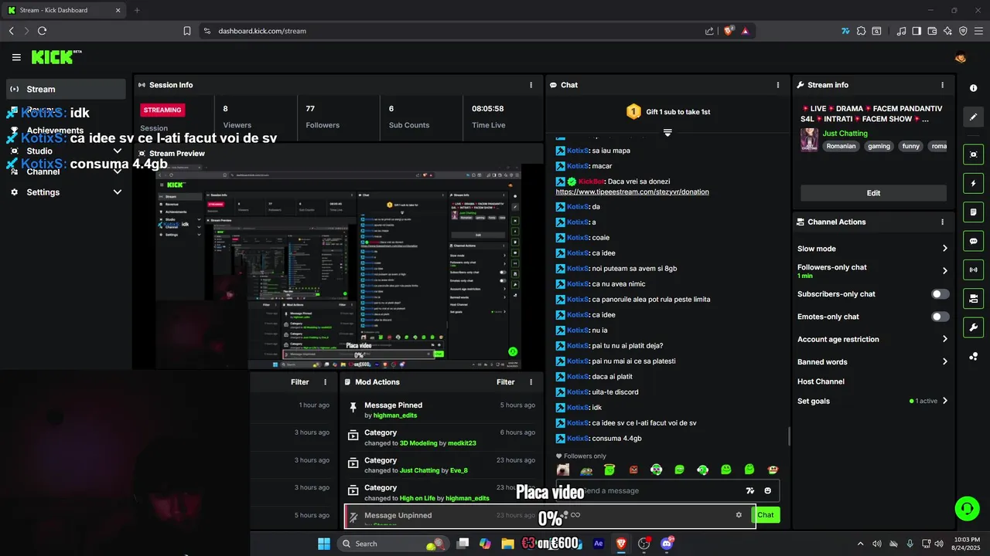Click the broadcast signal icon in right sidebar
The height and width of the screenshot is (556, 990).
pos(974,270)
